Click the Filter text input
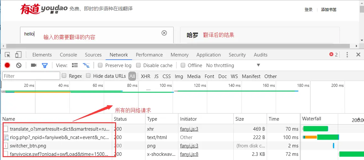 tap(31, 76)
